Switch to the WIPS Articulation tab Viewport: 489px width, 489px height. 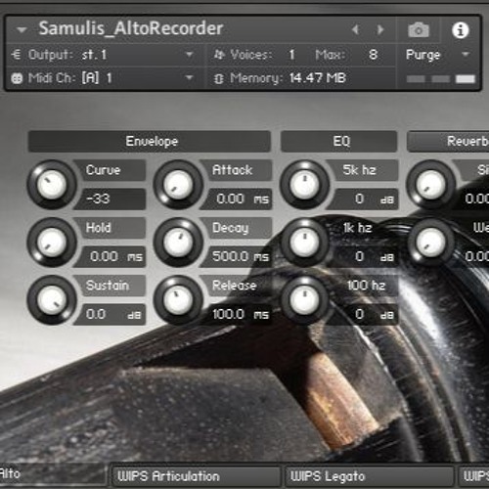(x=196, y=476)
